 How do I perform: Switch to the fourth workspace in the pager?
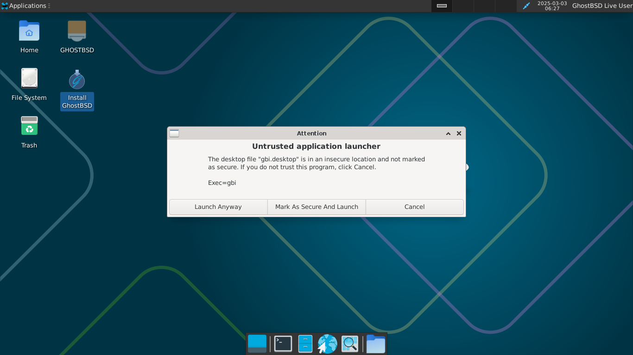(506, 6)
